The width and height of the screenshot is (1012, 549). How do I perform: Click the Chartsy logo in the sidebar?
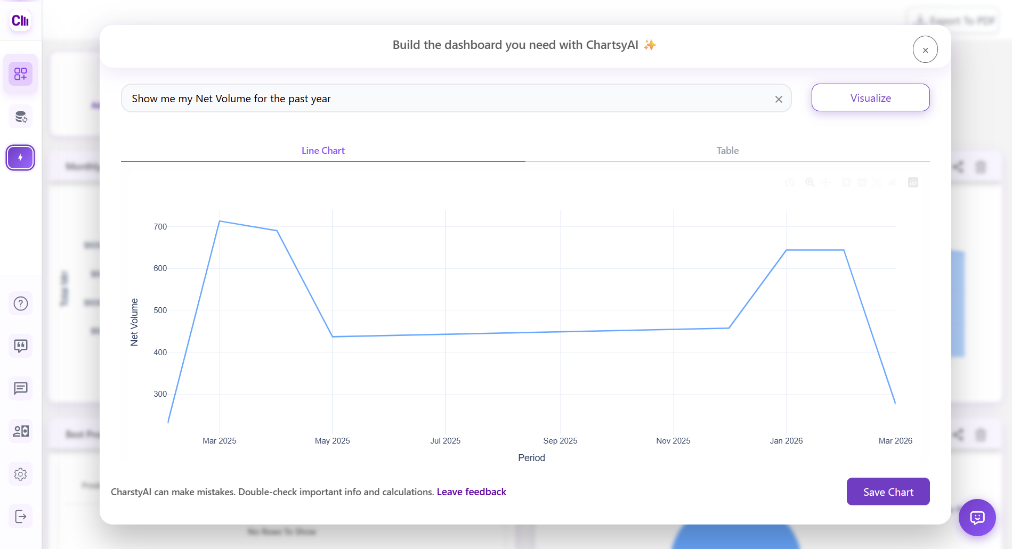tap(20, 20)
